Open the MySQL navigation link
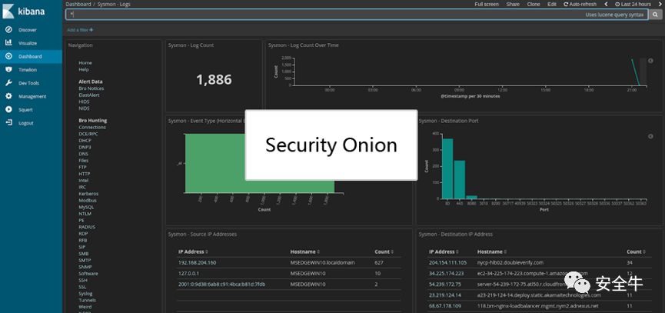 click(86, 207)
